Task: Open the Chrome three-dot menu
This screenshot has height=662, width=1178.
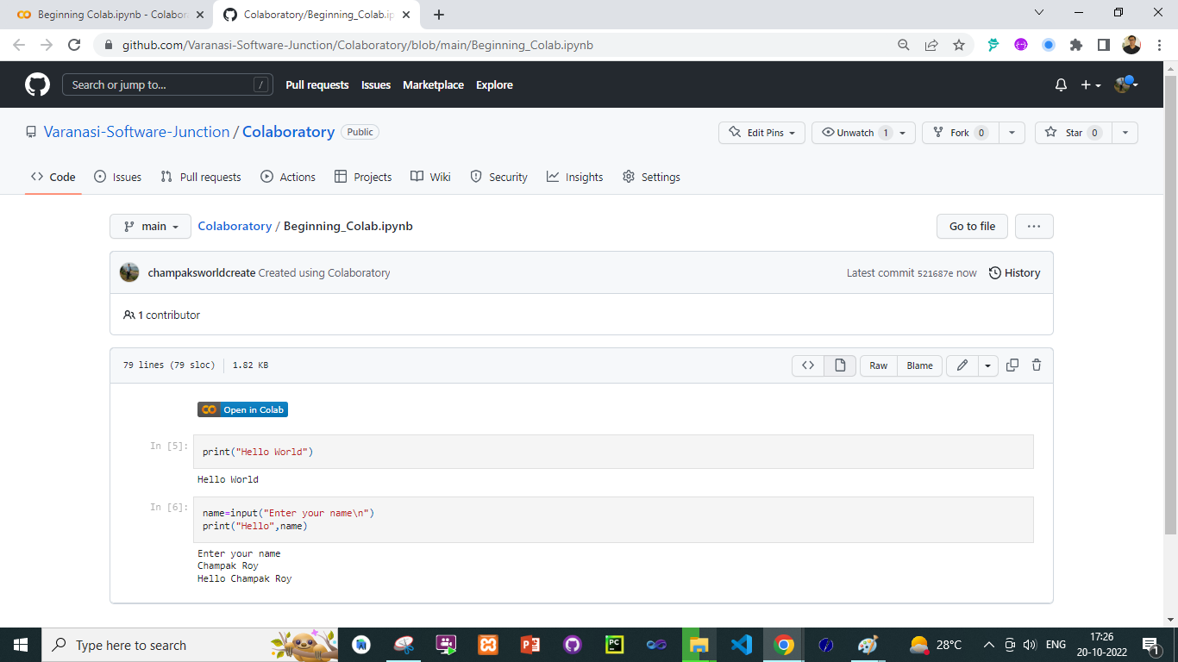Action: (x=1158, y=45)
